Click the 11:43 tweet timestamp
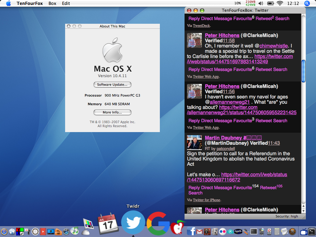Viewport: 316px width, 237px height. 274,143
